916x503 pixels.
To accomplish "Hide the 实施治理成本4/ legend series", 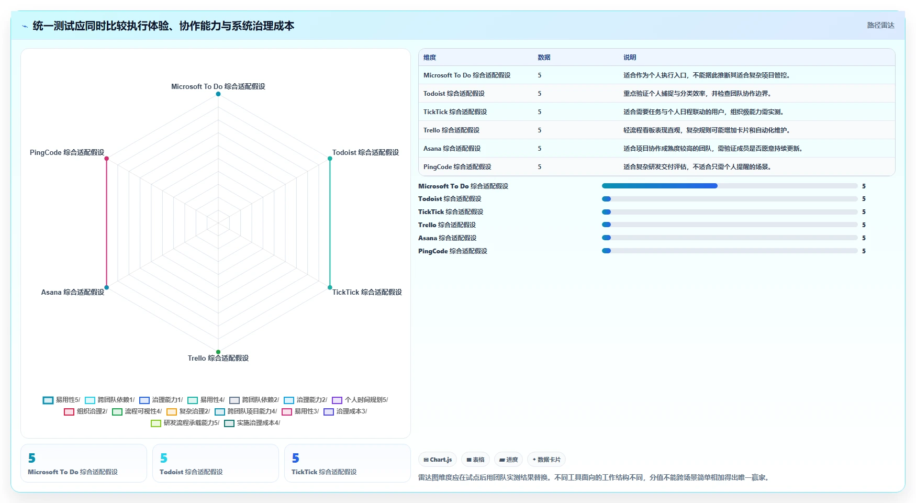I will pos(252,423).
